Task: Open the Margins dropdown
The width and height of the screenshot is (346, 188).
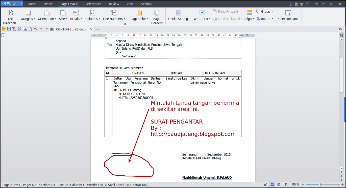Action: tap(28, 15)
